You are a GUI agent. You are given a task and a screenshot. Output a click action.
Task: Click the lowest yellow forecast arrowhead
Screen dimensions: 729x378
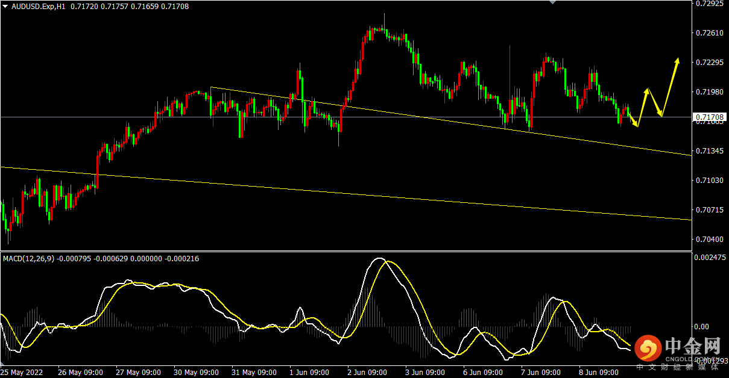tap(636, 124)
